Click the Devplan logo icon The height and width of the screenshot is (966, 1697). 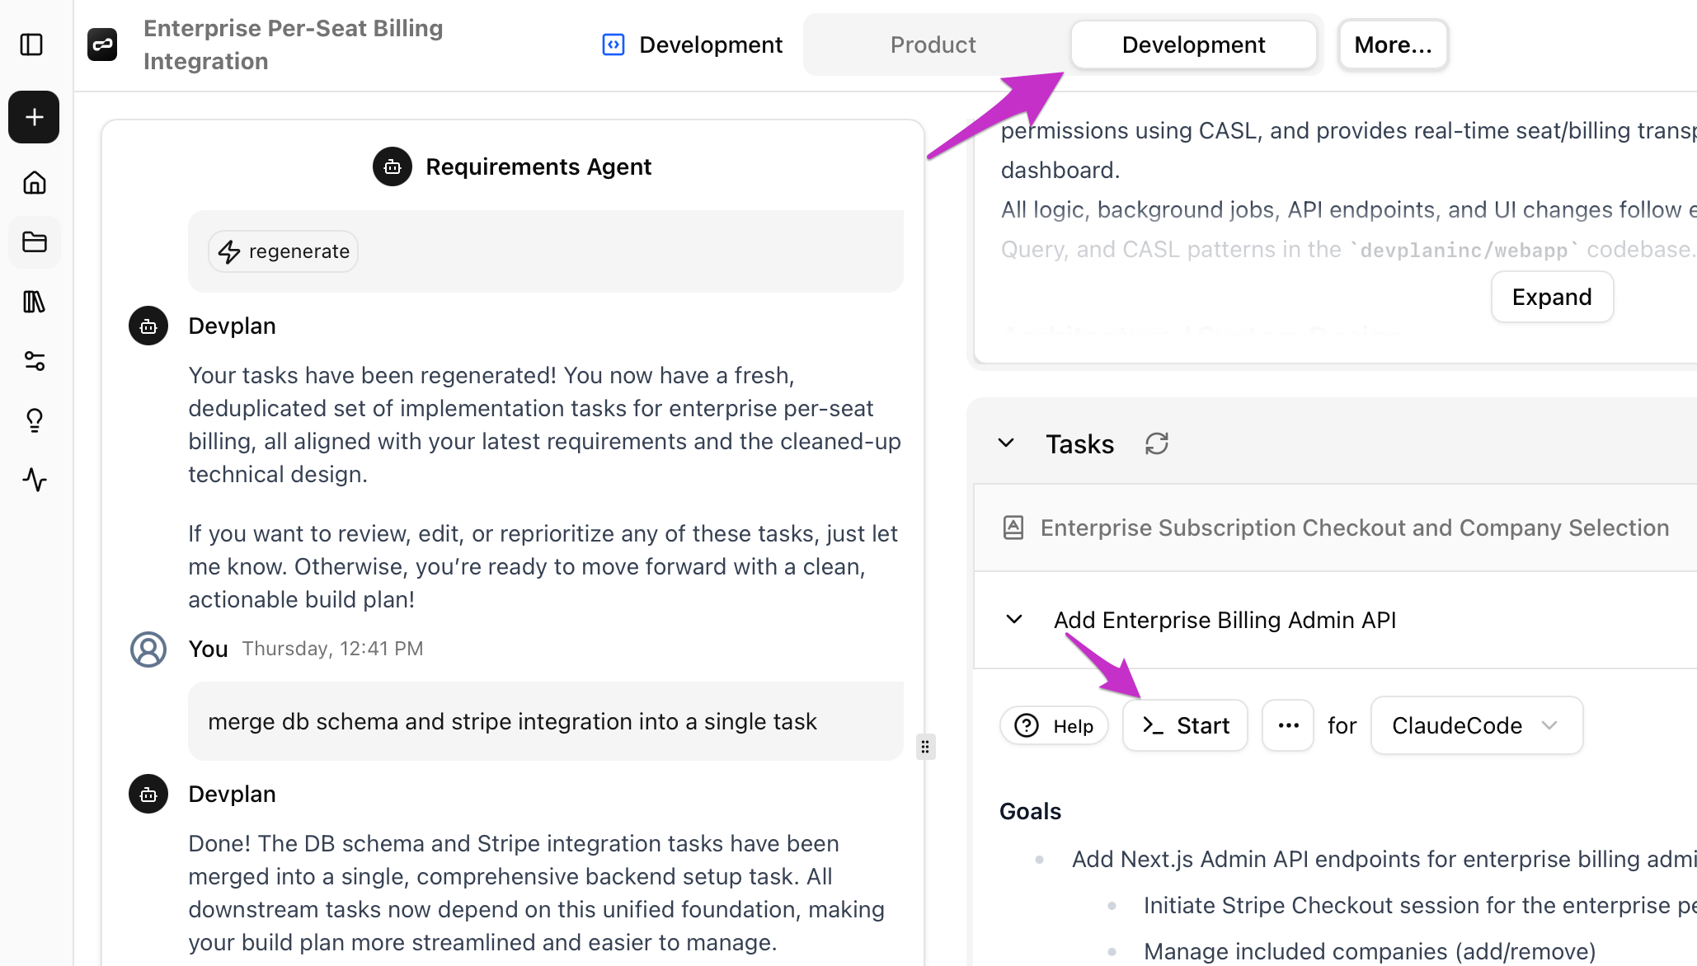(x=102, y=45)
